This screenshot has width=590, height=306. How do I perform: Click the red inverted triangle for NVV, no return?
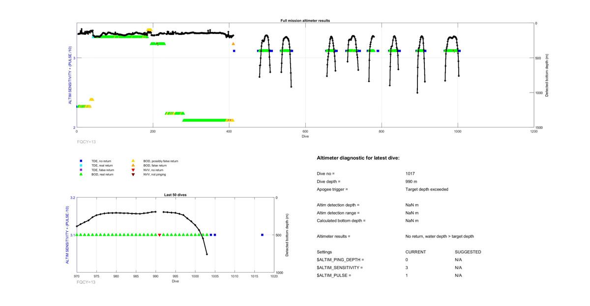click(133, 170)
